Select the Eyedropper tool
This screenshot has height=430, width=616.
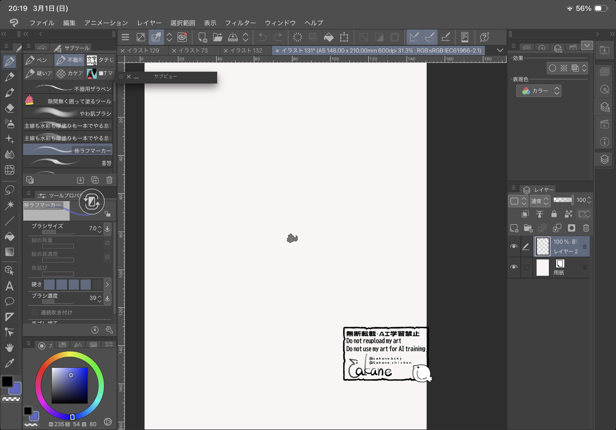[10, 363]
